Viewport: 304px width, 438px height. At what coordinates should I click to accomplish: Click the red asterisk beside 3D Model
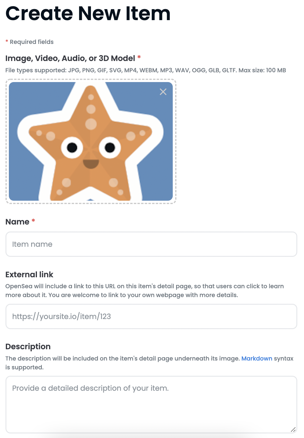tap(139, 57)
